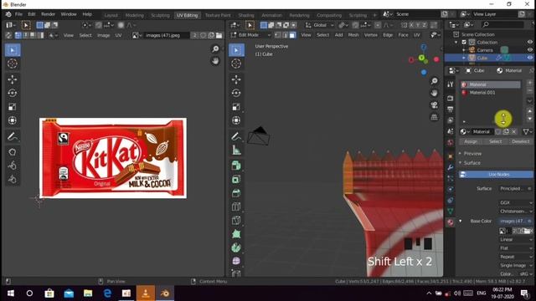Enable vertex select mode in 3D viewport
This screenshot has width=536, height=301.
tap(277, 35)
